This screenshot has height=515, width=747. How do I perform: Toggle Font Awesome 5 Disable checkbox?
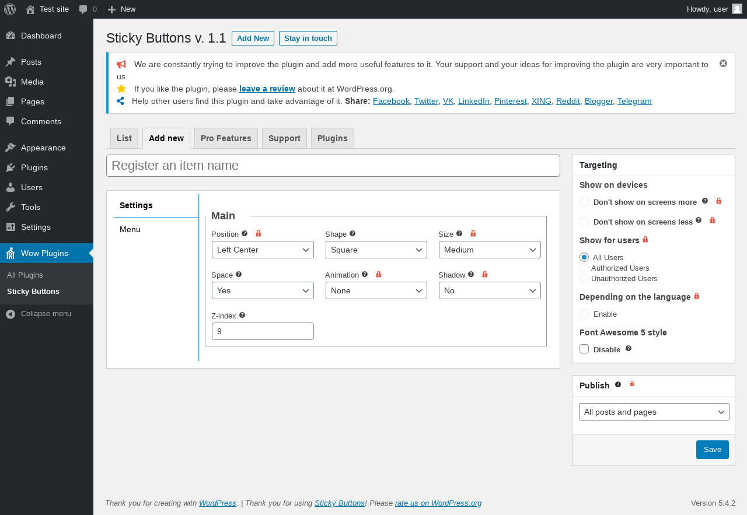coord(584,349)
